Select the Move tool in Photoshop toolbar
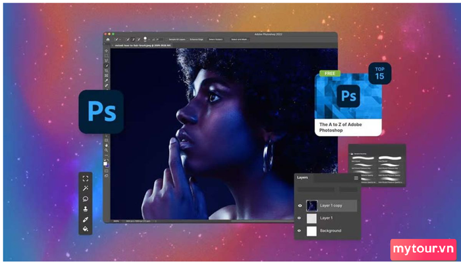The height and width of the screenshot is (266, 461). point(107,51)
